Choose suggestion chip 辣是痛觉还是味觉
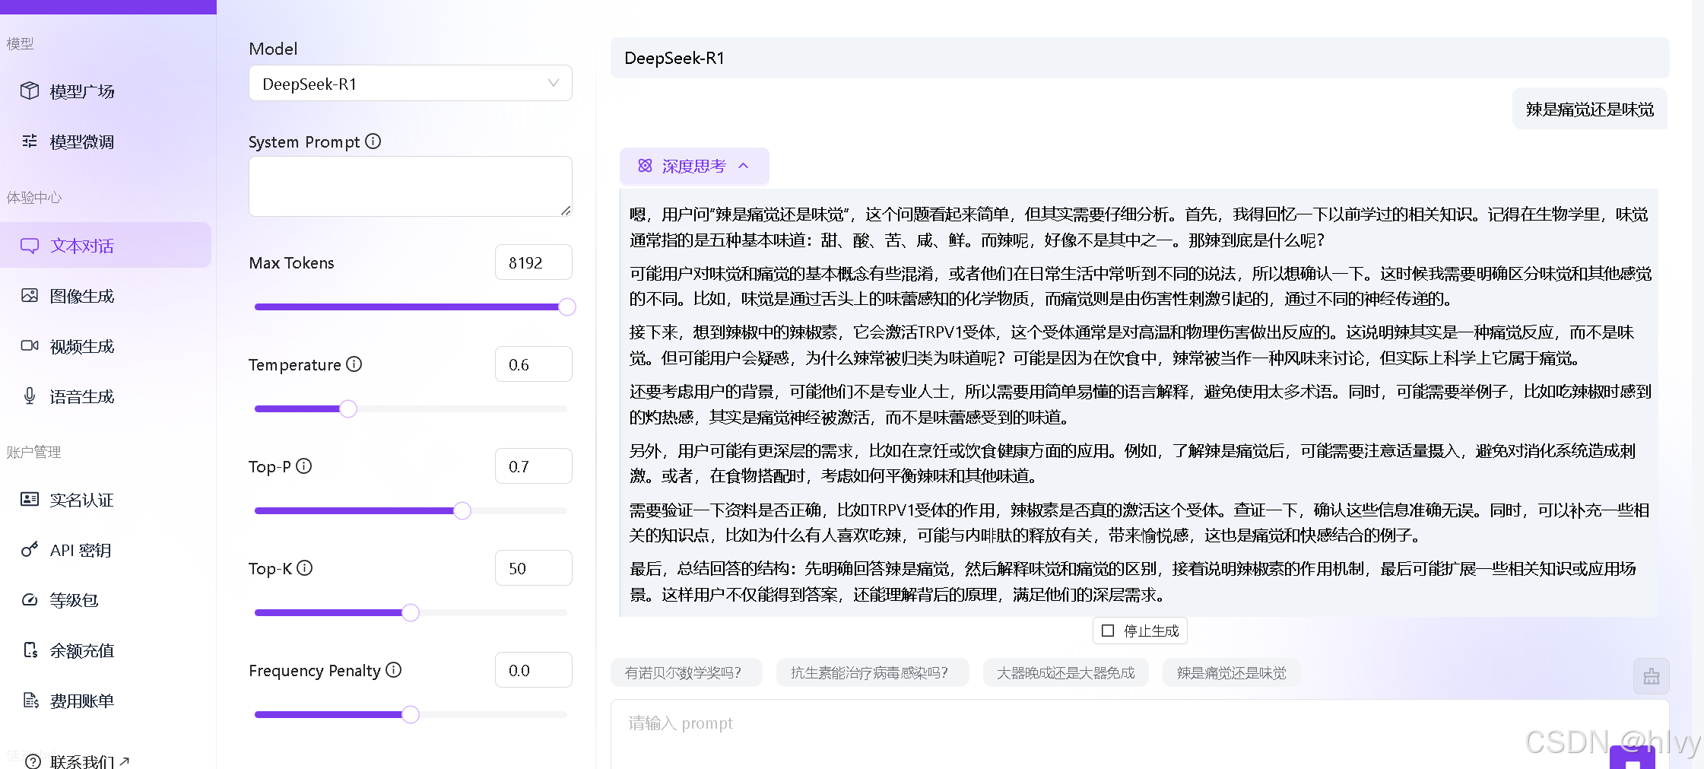 coord(1231,672)
